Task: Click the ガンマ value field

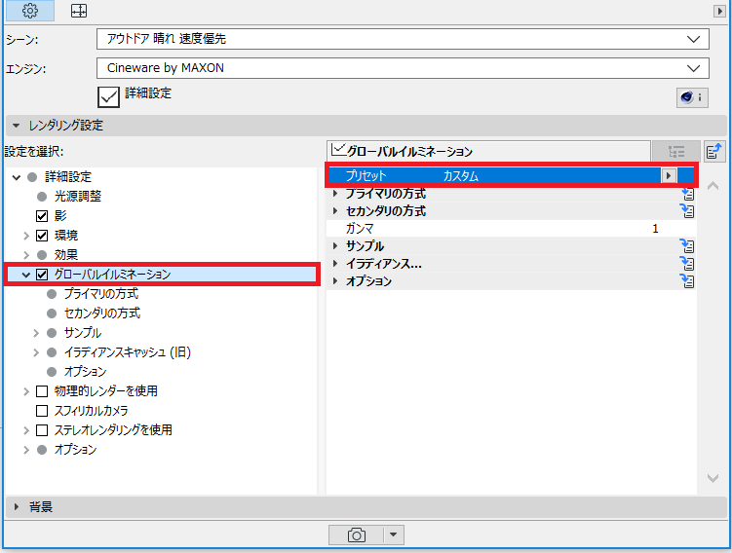Action: pos(655,229)
